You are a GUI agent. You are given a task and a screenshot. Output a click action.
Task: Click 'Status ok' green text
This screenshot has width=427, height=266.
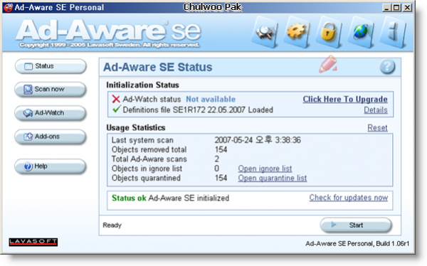(x=129, y=198)
